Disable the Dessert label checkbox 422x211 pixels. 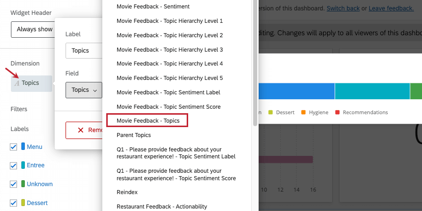coord(13,203)
